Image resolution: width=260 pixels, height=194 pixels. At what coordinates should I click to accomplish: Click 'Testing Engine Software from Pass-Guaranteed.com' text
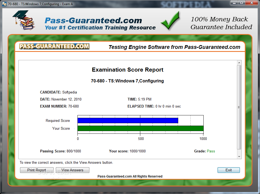pyautogui.click(x=174, y=47)
